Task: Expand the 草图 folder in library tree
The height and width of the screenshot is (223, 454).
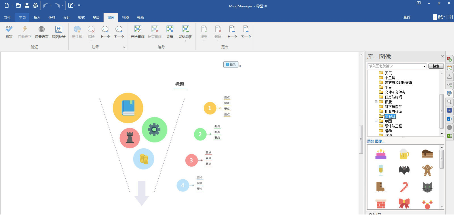Action: coord(376,121)
